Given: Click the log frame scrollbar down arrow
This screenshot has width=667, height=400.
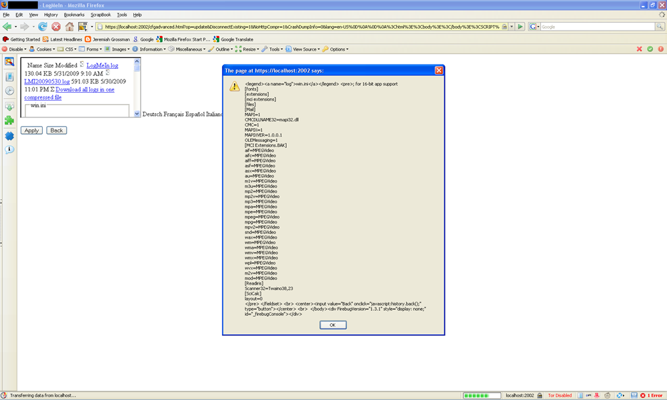Looking at the screenshot, I should coord(137,113).
